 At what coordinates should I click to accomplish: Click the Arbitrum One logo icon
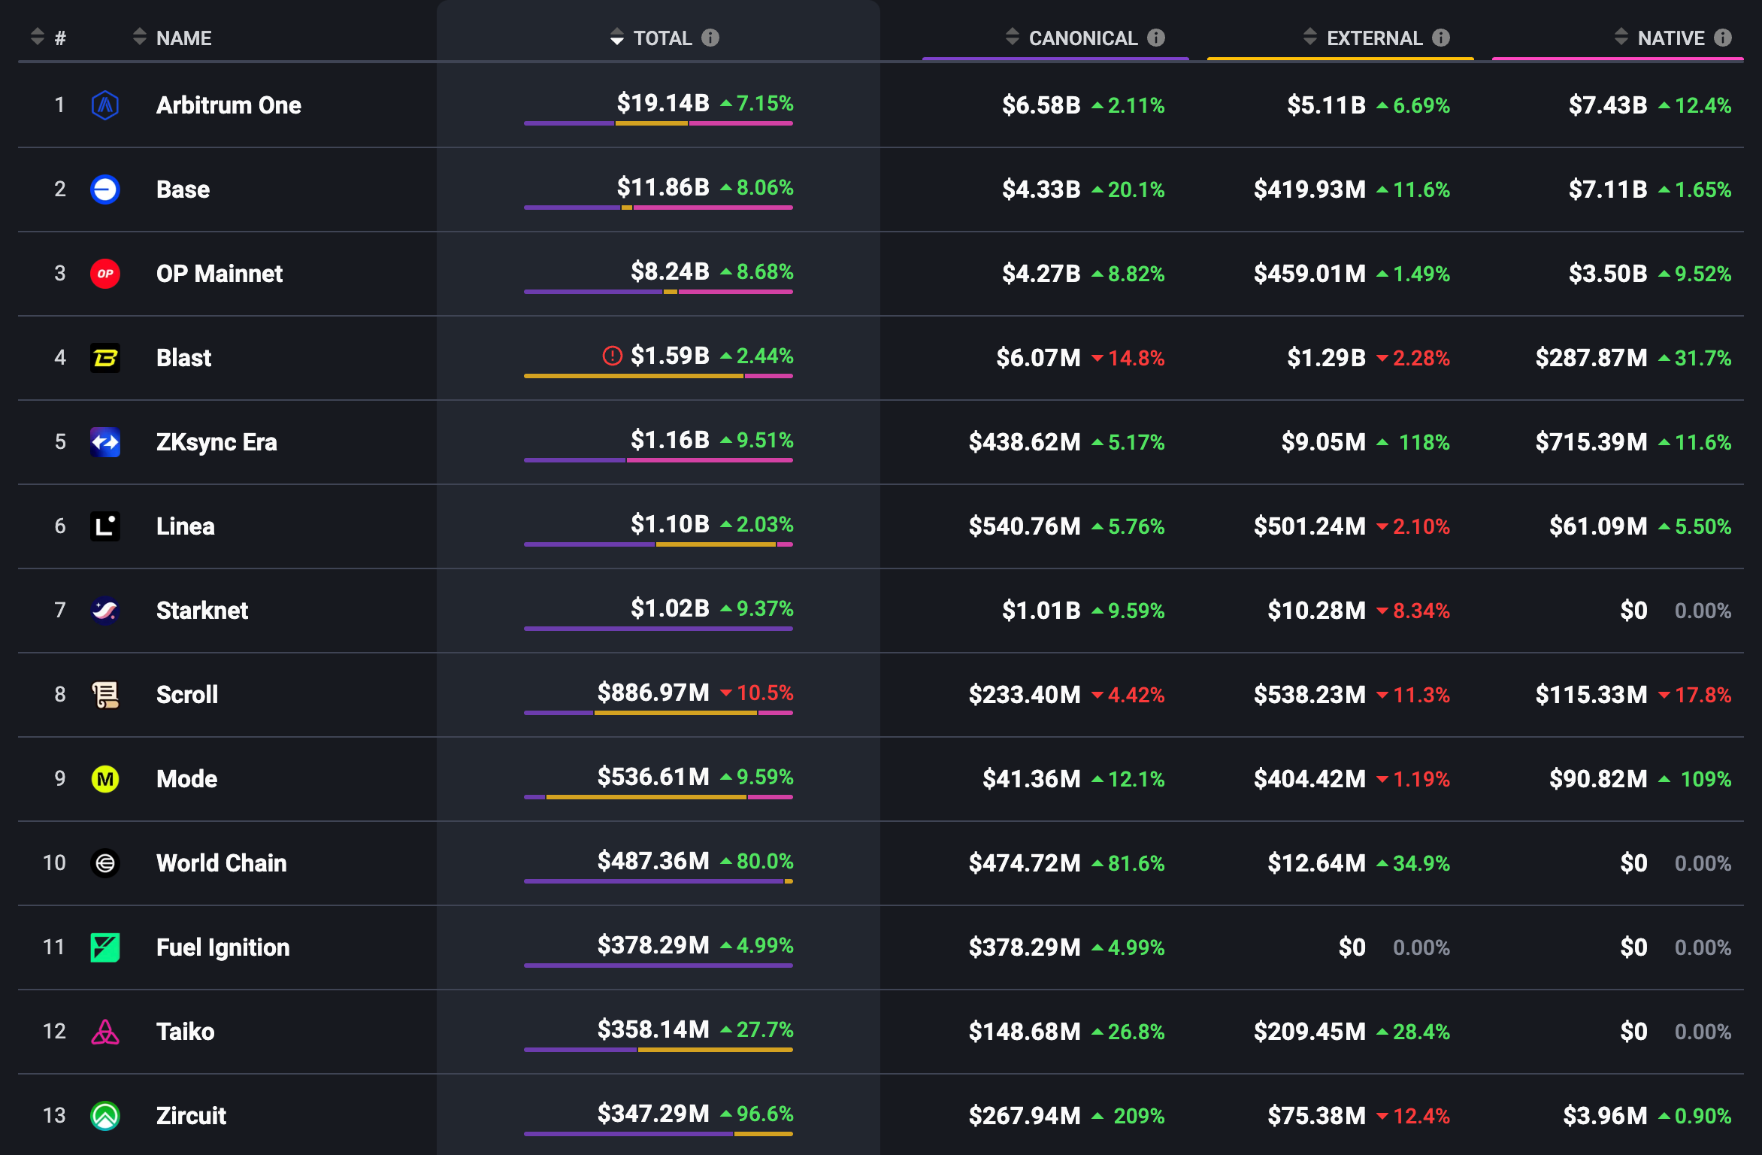click(105, 105)
